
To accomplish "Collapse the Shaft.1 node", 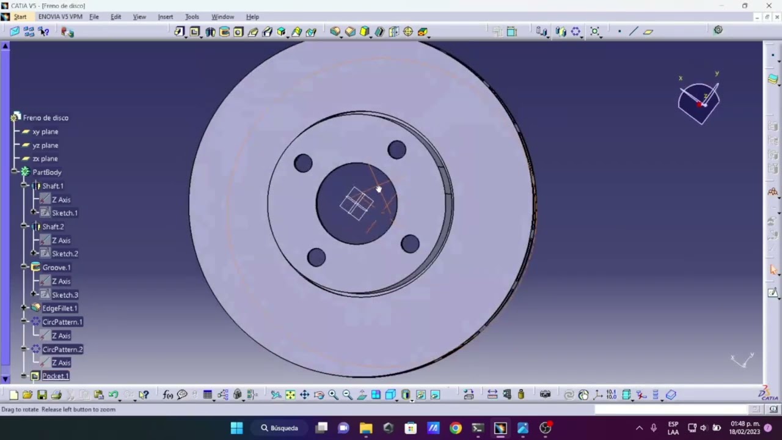I will [x=24, y=186].
